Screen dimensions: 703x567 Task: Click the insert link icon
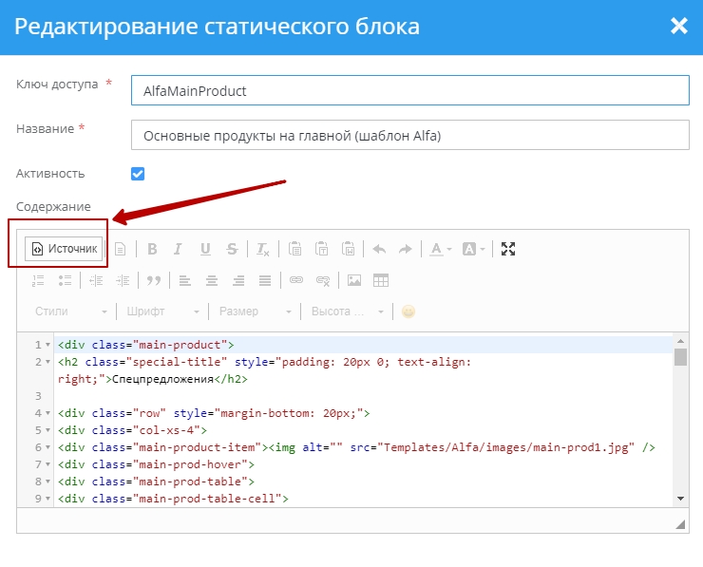pyautogui.click(x=296, y=280)
